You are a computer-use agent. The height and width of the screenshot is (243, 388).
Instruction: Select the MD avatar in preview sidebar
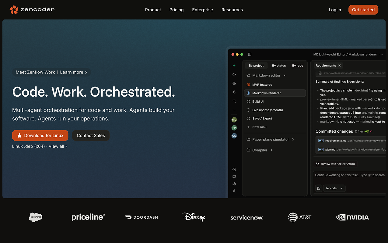234,120
